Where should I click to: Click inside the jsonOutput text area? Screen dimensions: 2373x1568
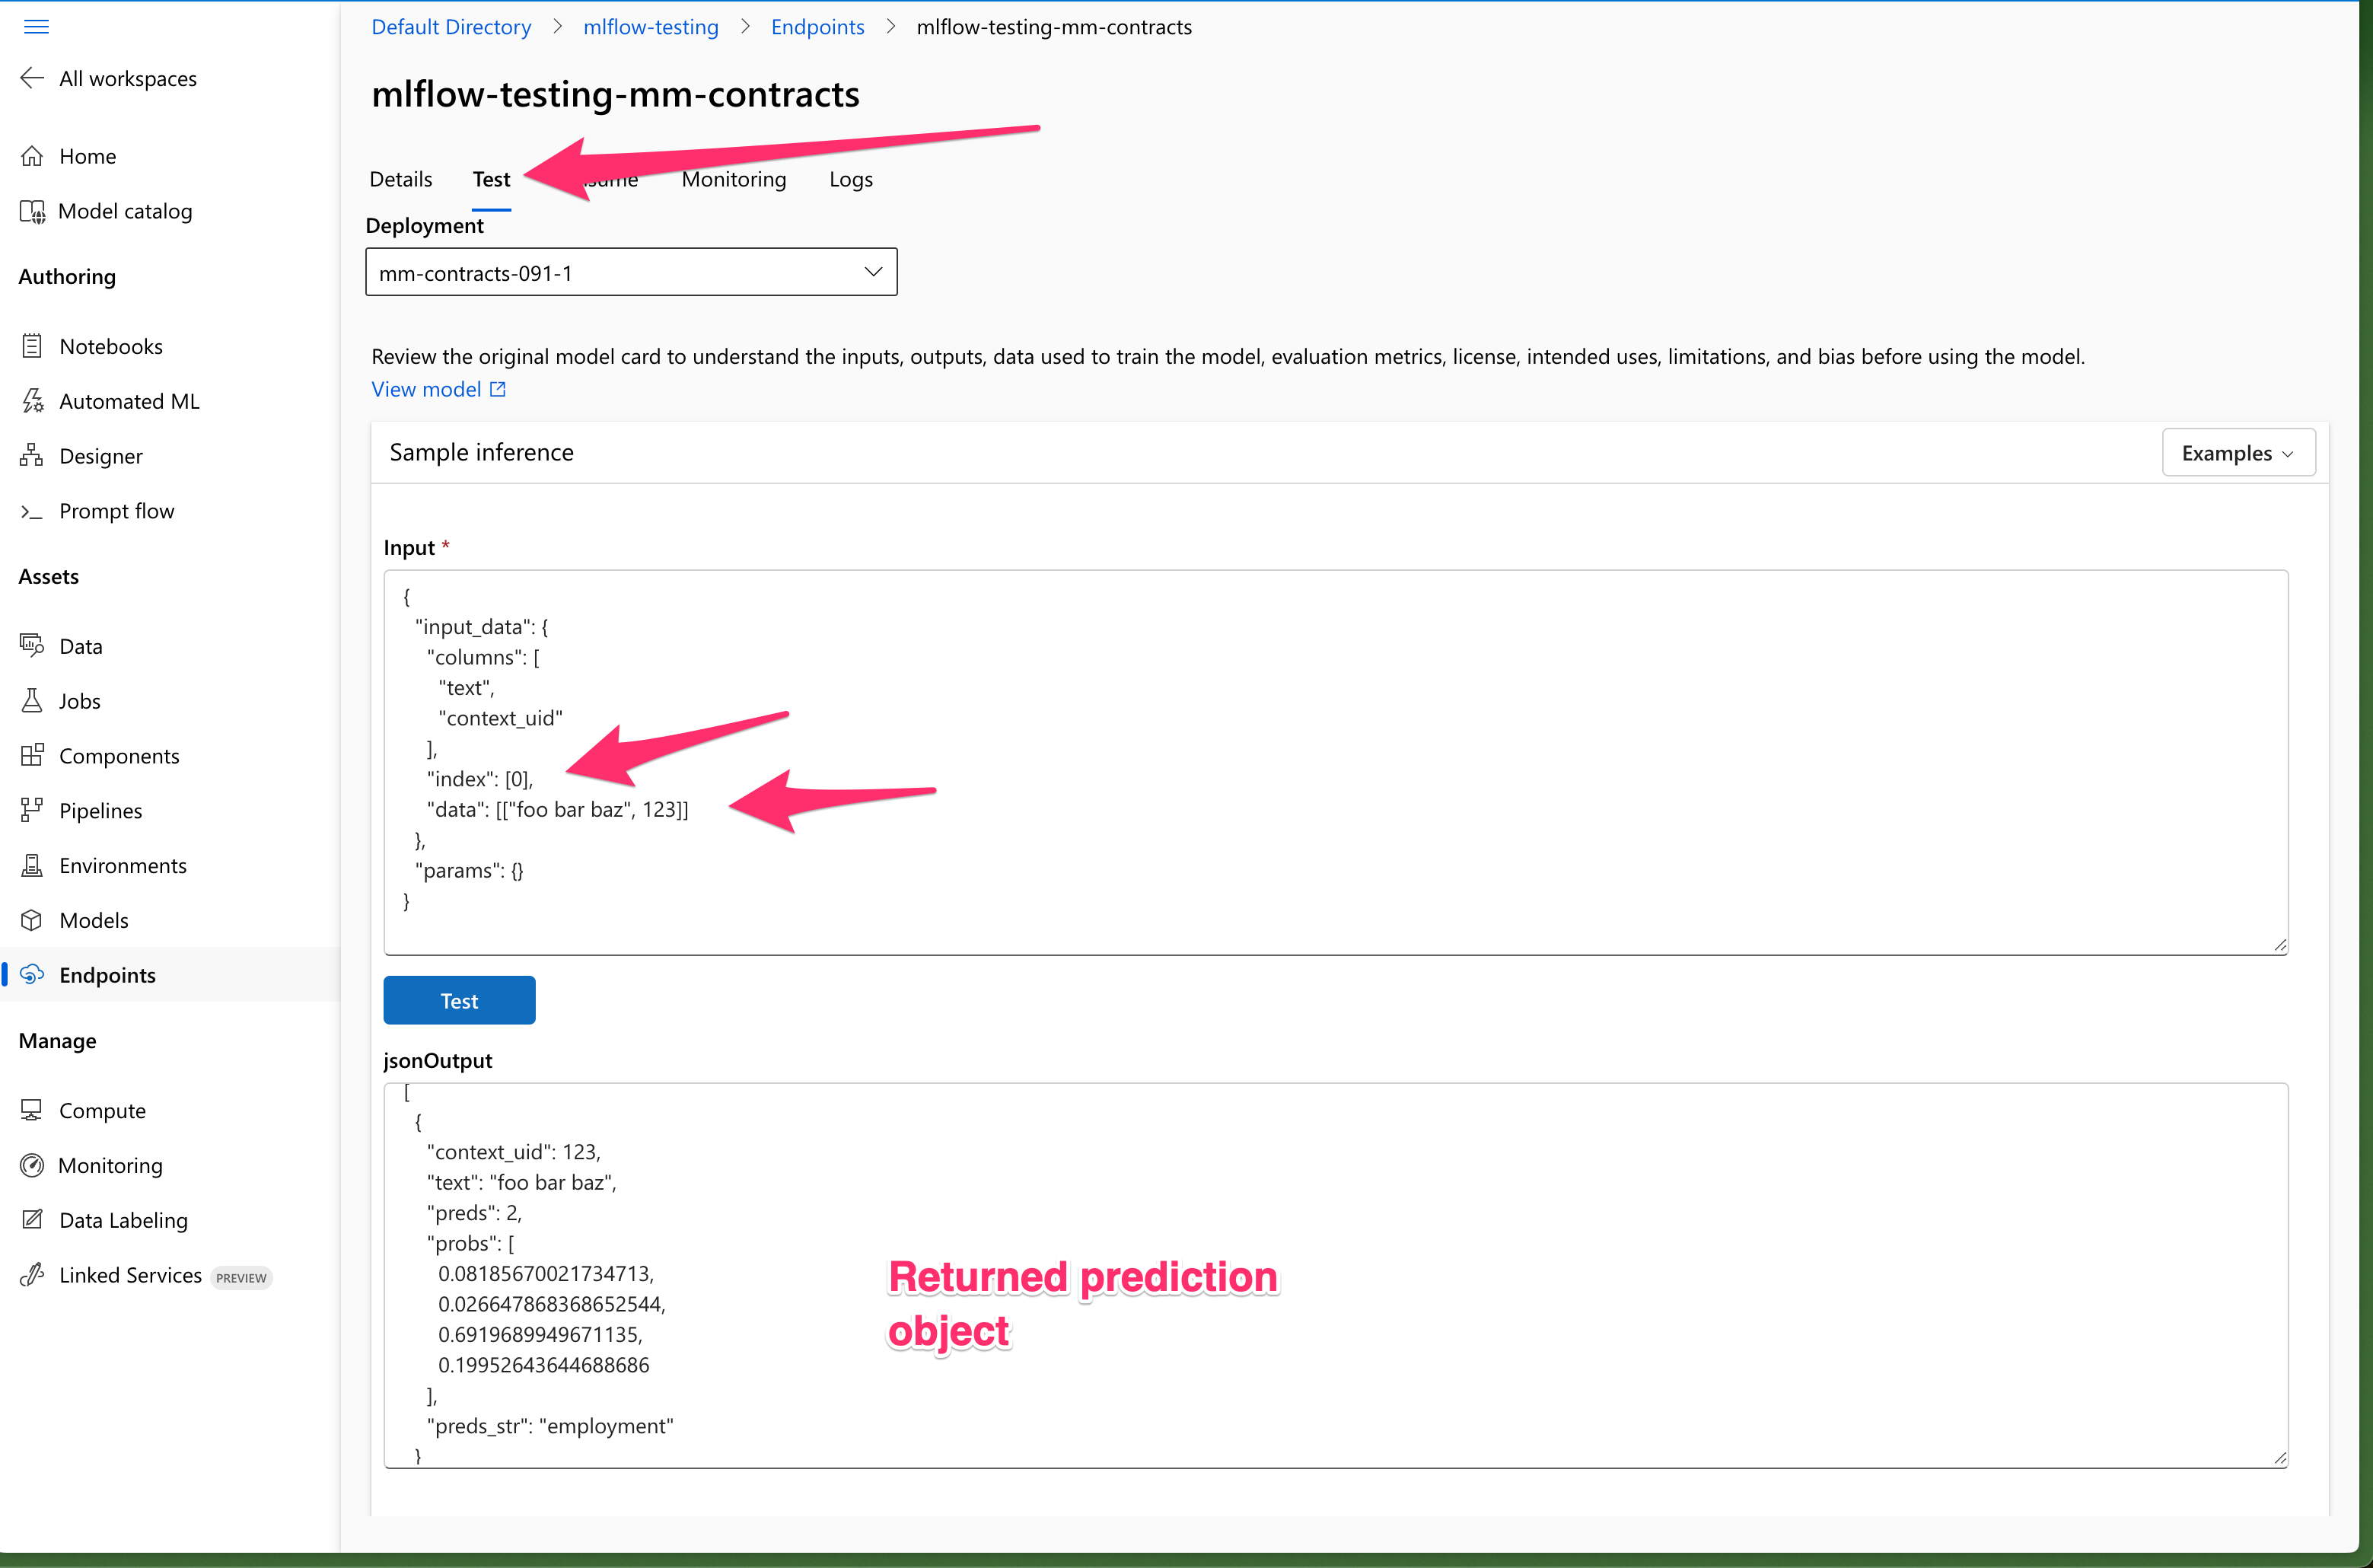tap(1336, 1275)
